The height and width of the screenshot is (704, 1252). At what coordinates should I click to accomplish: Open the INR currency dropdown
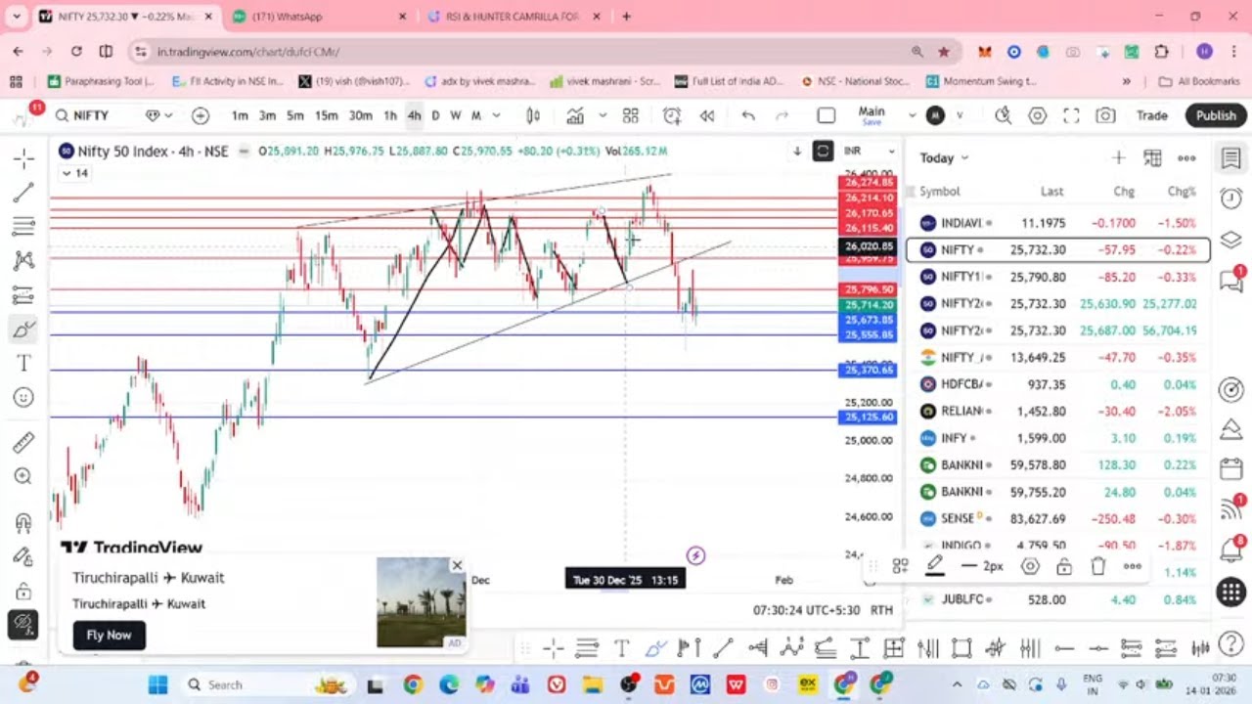point(871,151)
